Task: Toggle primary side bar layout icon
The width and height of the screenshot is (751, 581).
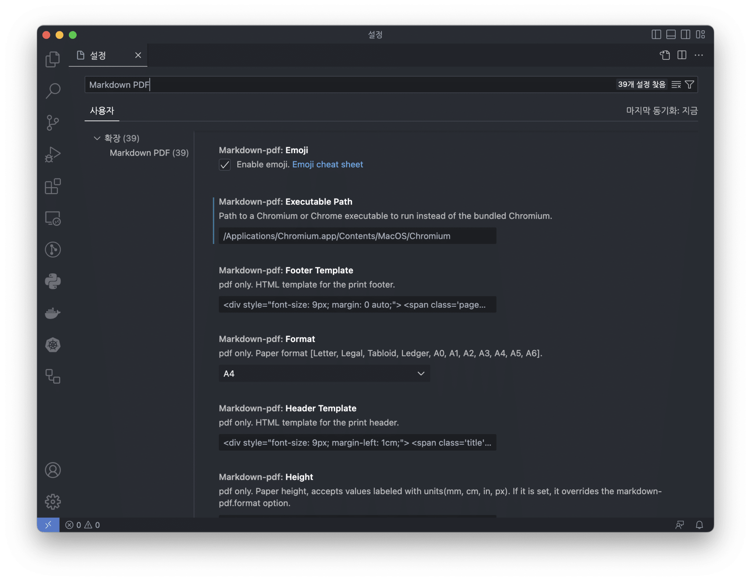Action: [x=656, y=34]
